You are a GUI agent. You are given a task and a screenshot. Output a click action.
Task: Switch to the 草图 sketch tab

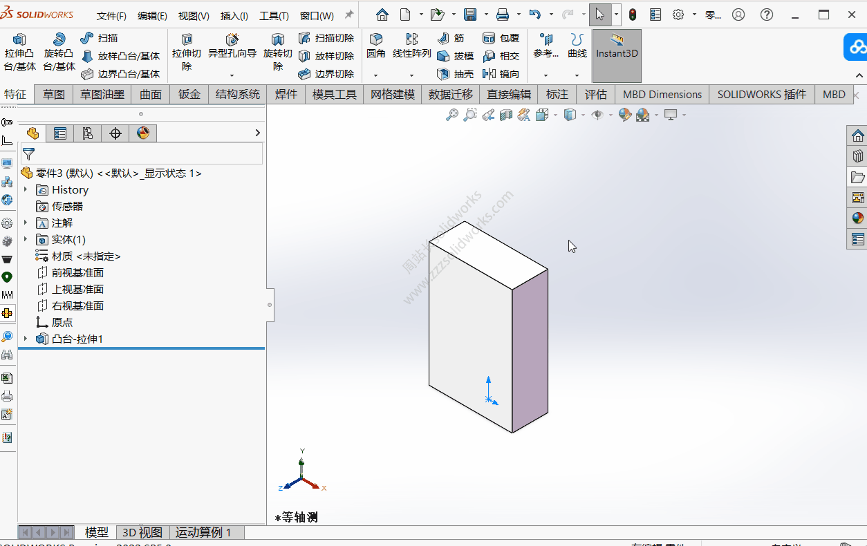(53, 95)
